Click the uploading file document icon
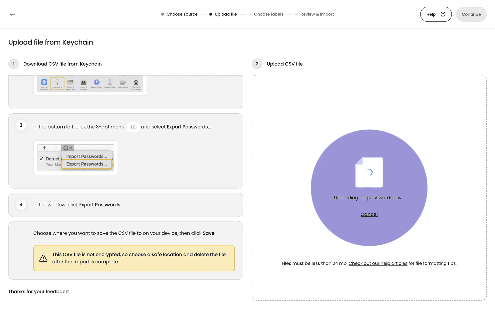The image size is (495, 309). (x=369, y=172)
